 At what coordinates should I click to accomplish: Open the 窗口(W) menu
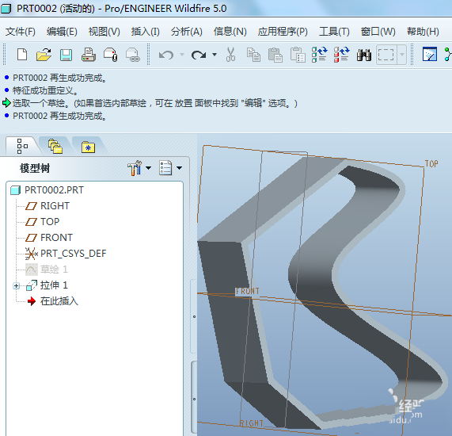pyautogui.click(x=378, y=31)
